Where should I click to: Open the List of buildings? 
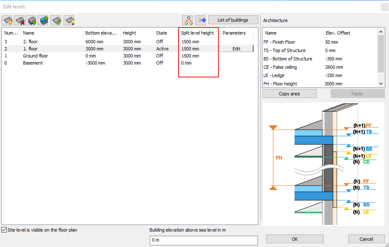click(x=233, y=20)
